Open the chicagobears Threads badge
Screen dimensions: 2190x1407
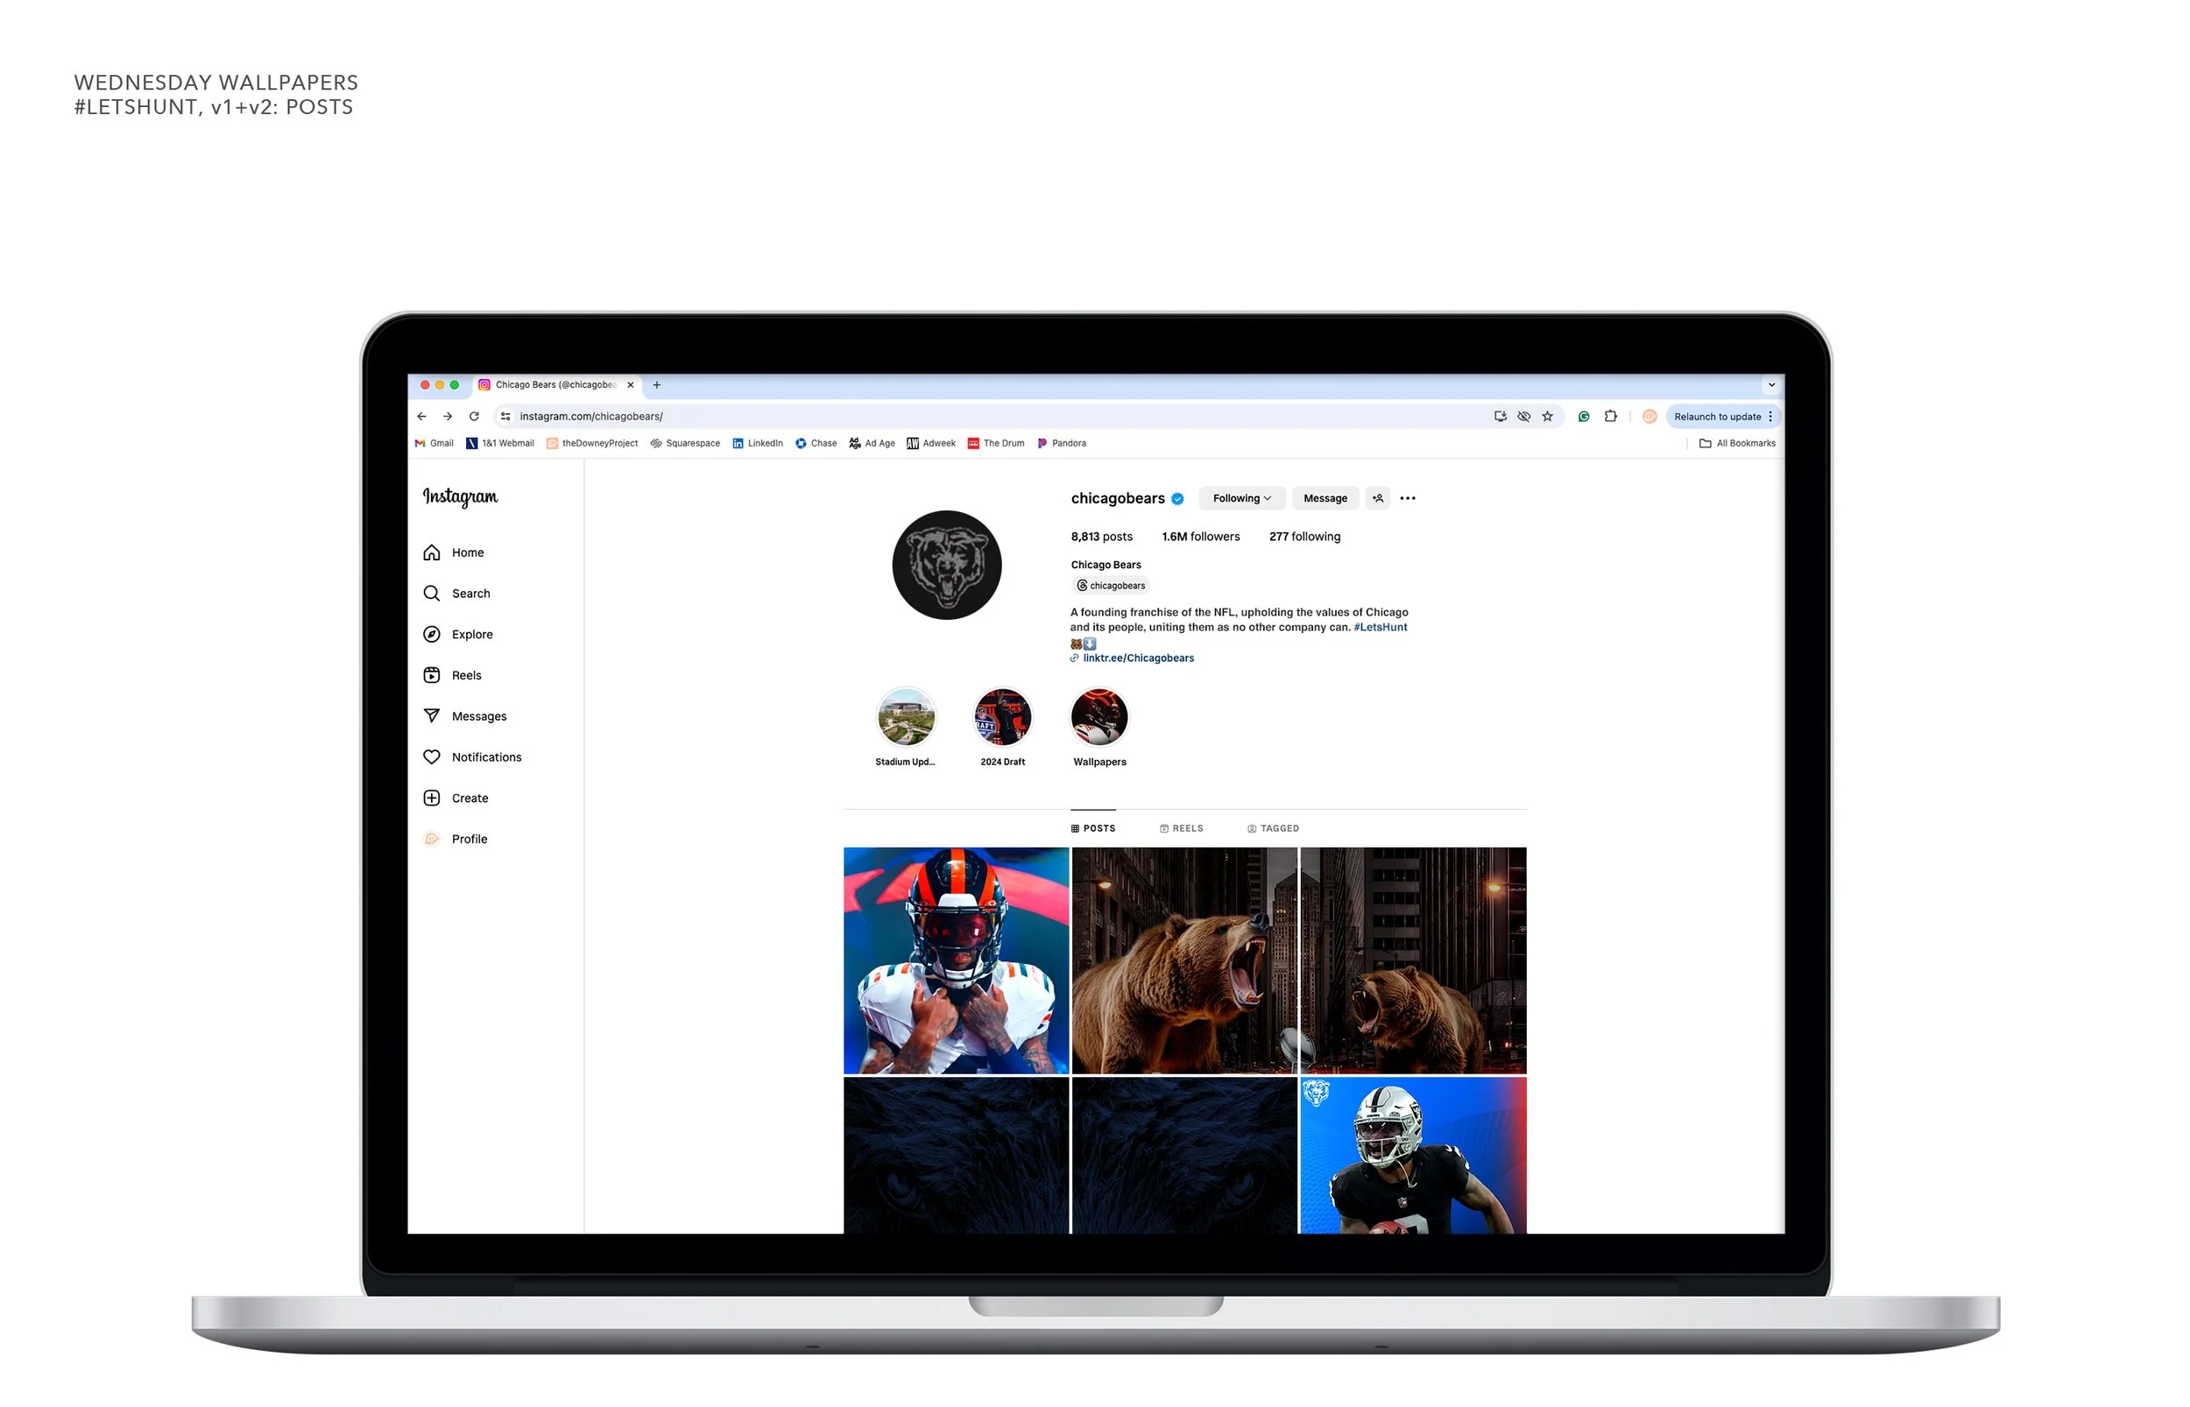click(1110, 587)
